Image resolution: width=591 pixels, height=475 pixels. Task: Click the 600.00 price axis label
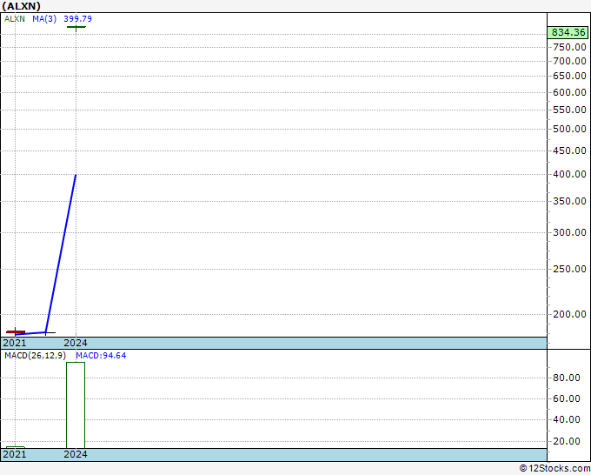coord(569,92)
